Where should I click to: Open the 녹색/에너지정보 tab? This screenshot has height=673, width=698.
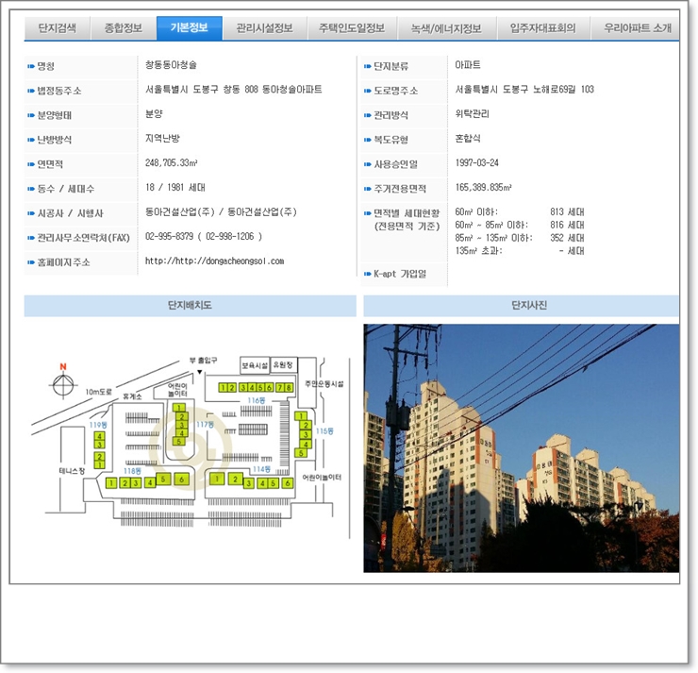[x=446, y=28]
